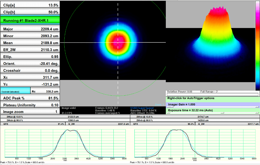The width and height of the screenshot is (260, 165).
Task: Click the 'Baseline: 1.48 %' text
Action: click(x=105, y=111)
